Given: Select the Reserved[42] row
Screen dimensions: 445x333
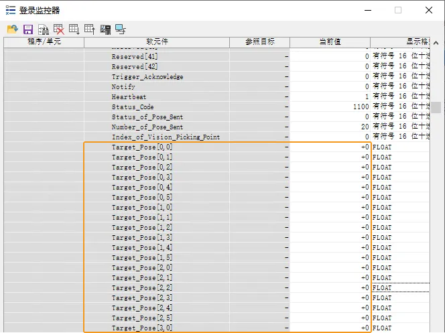Looking at the screenshot, I should [x=217, y=66].
